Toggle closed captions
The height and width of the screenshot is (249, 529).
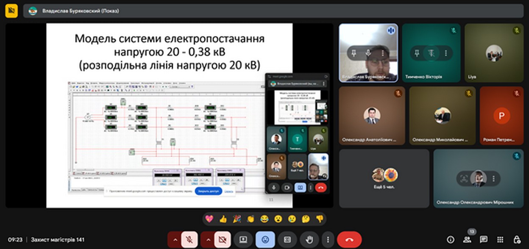[287, 240]
